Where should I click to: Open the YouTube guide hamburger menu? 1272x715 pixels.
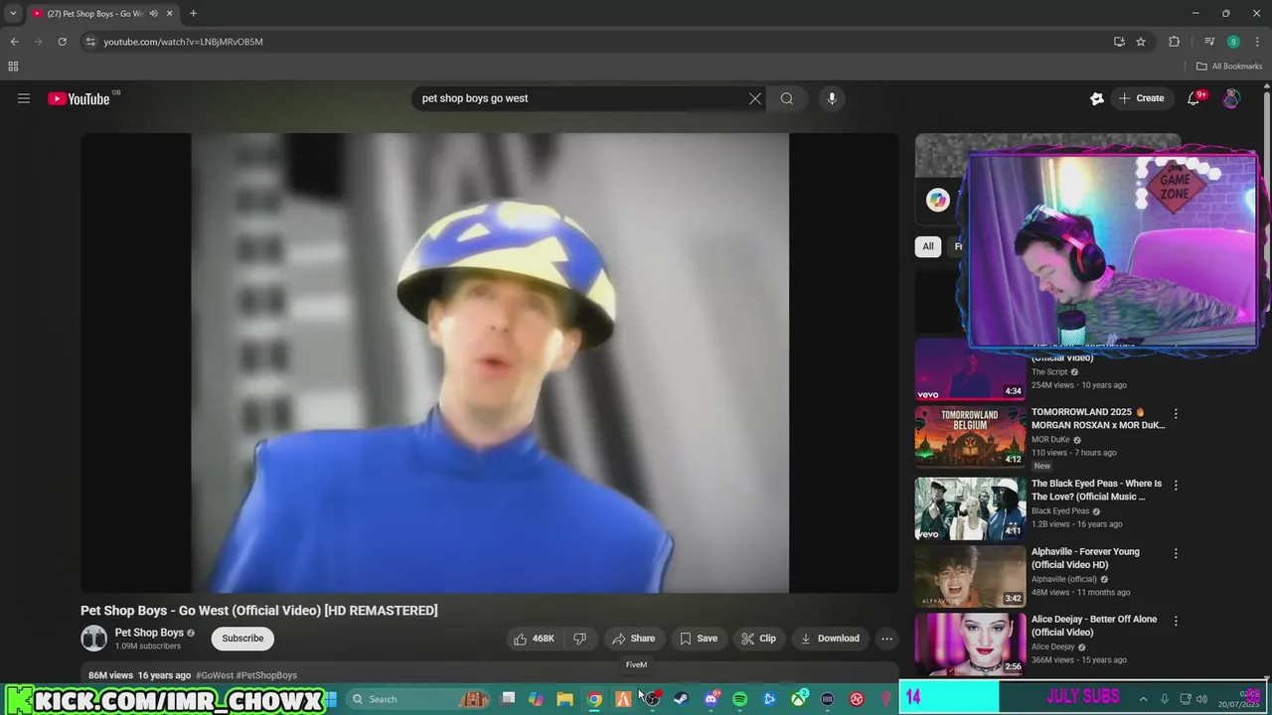(x=24, y=98)
